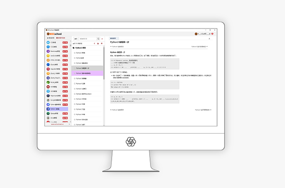
Task: Collapse the Python3 folder tree header
Action: (x=79, y=48)
